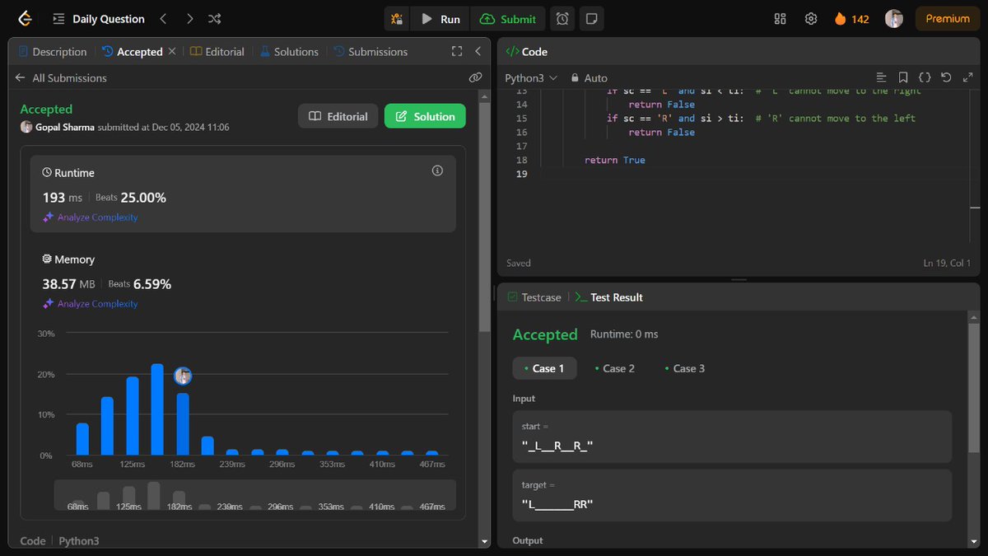Open settings gear icon
Screen dimensions: 988x556
tap(811, 18)
